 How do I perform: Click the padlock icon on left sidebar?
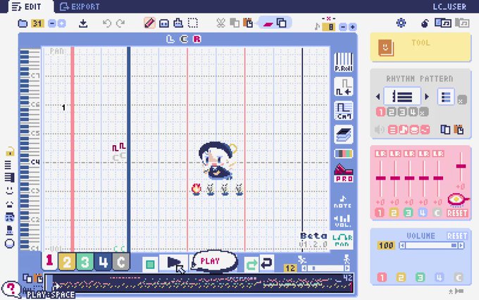pos(10,151)
